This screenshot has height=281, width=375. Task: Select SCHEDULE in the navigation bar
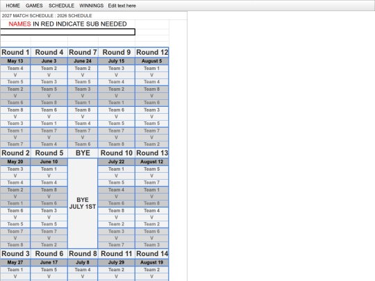click(62, 6)
